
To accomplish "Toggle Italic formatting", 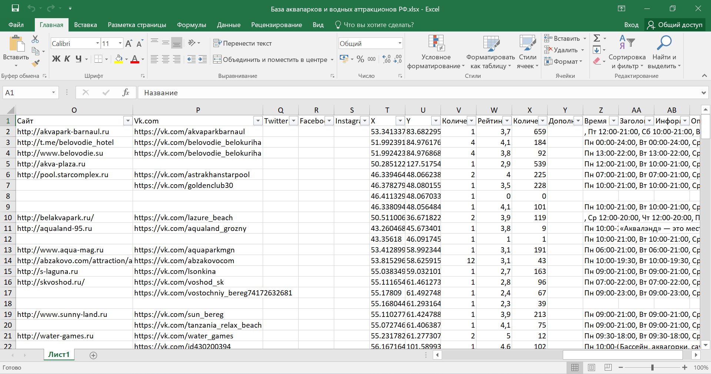I will 67,59.
